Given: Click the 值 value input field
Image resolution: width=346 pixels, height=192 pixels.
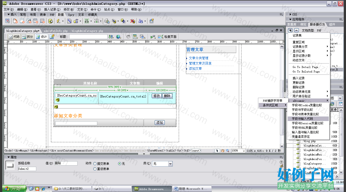Looking at the screenshot, I should pos(66,163).
